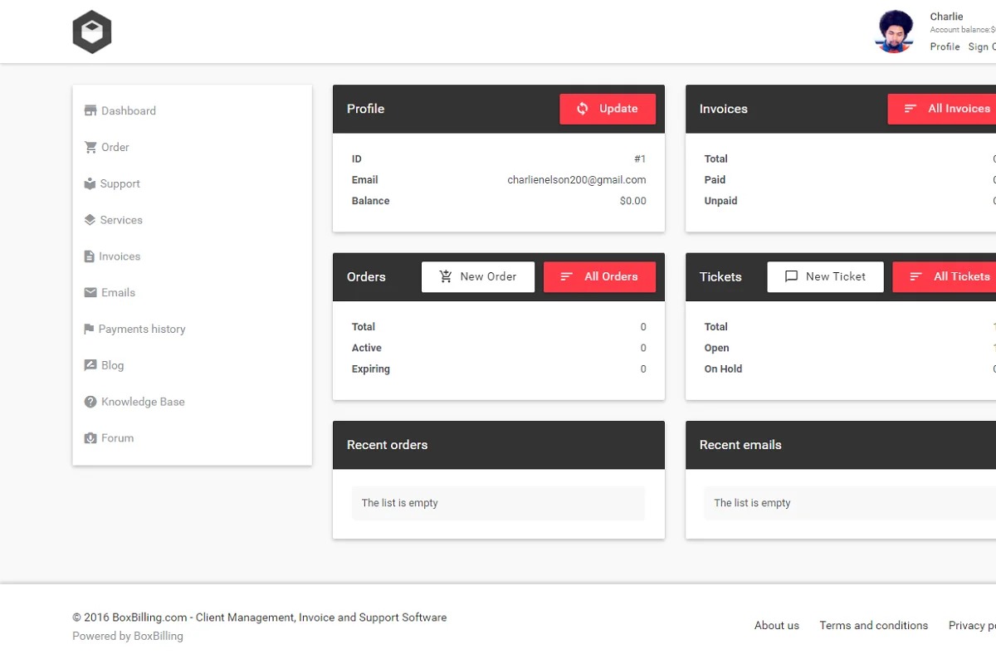Viewport: 996px width, 664px height.
Task: Open the Blog menu item
Action: click(112, 365)
